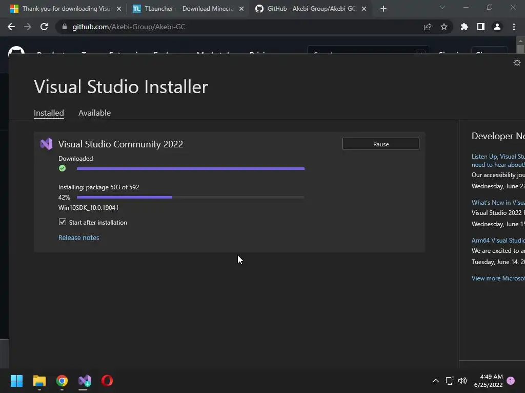525x393 pixels.
Task: Click the Downloaded progress bar
Action: tap(191, 169)
